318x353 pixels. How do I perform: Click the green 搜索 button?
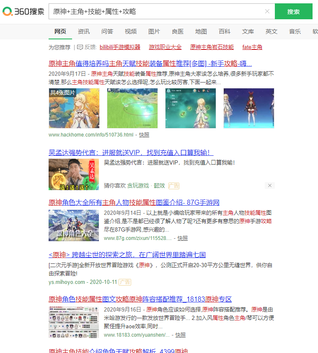[x=293, y=11]
